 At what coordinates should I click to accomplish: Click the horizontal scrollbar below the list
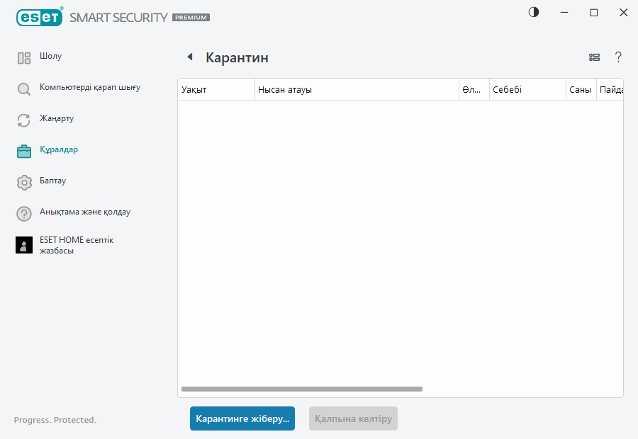point(301,389)
